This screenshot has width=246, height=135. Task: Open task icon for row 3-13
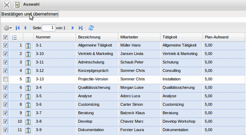[x=28, y=79]
